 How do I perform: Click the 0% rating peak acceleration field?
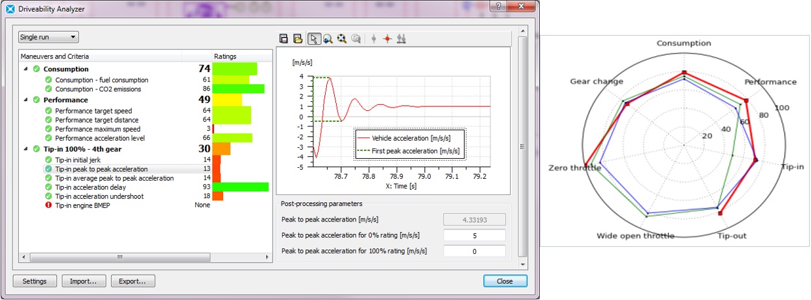474,235
